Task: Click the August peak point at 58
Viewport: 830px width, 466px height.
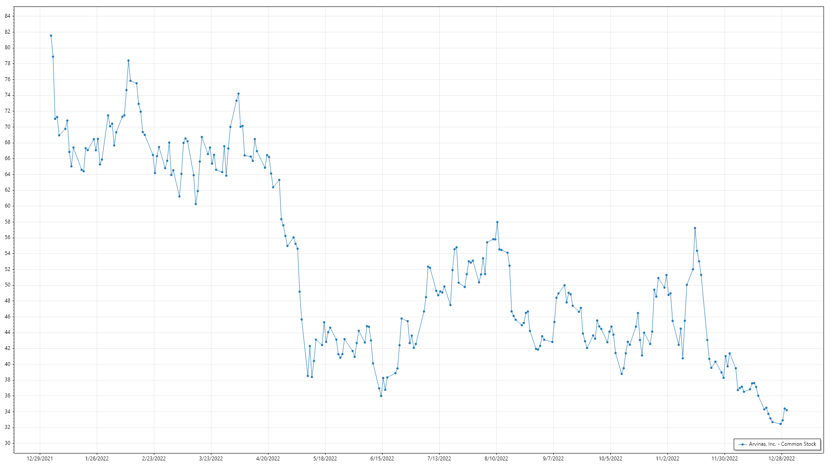Action: (x=497, y=222)
